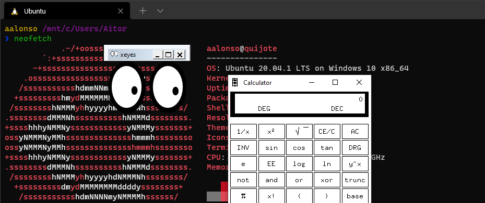Click the INV inverse key
Image resolution: width=485 pixels, height=203 pixels.
243,148
